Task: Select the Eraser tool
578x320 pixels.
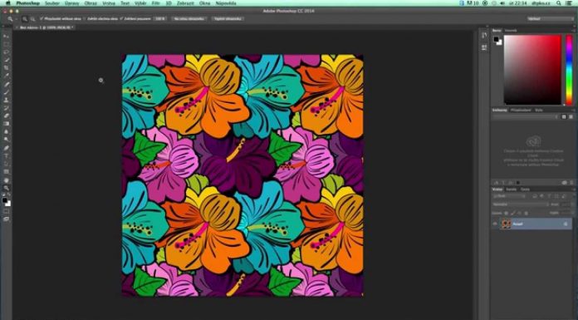Action: click(x=7, y=116)
